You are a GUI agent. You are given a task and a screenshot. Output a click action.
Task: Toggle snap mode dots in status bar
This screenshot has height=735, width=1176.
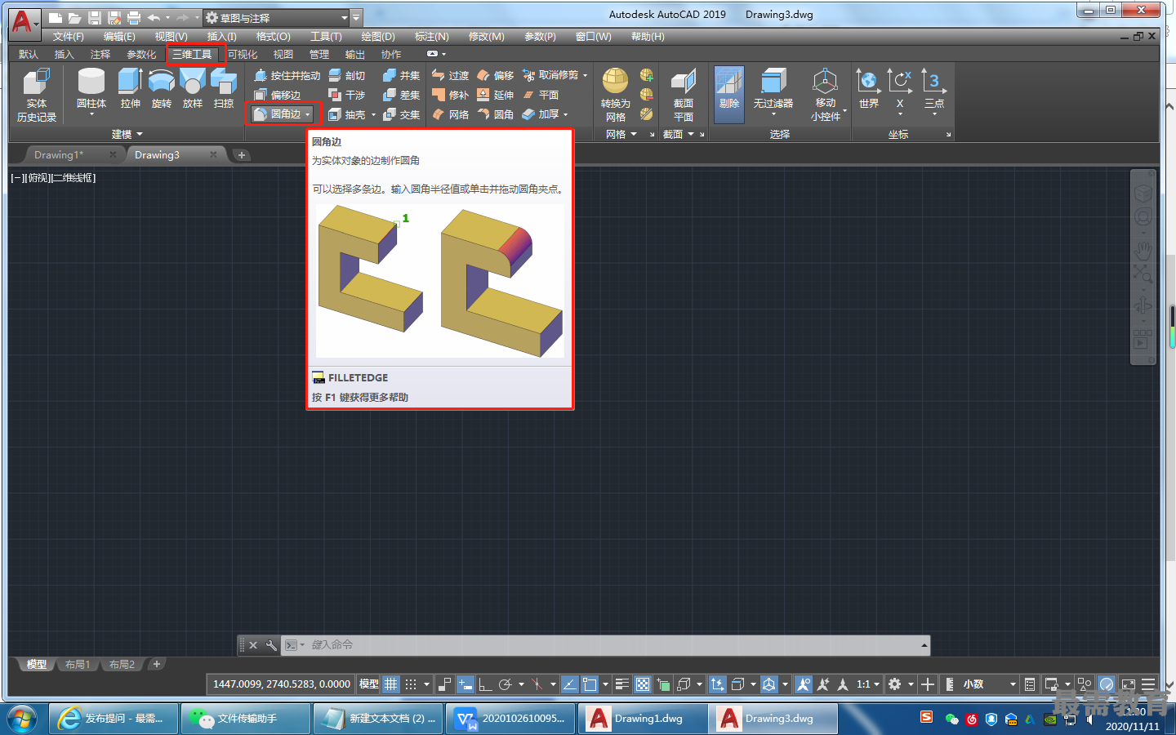click(411, 684)
